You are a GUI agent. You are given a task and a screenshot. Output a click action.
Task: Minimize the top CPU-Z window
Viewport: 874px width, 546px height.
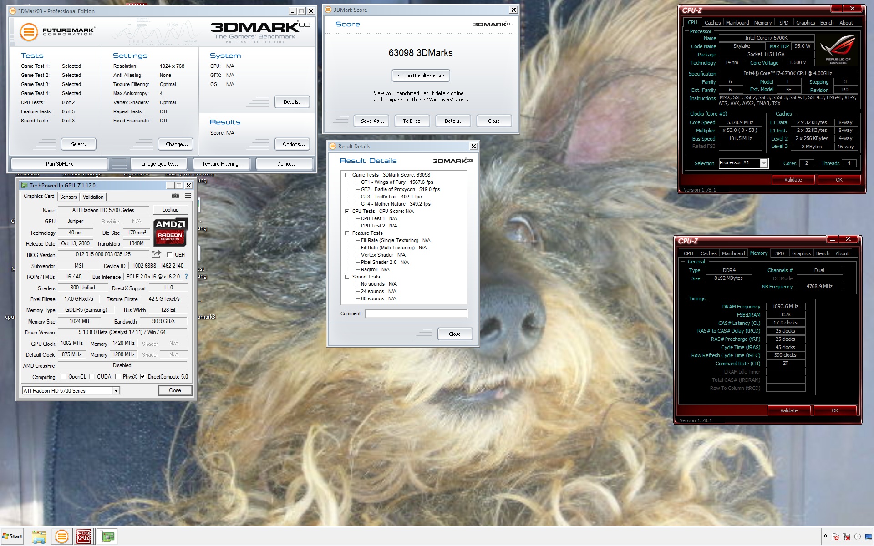pos(837,9)
